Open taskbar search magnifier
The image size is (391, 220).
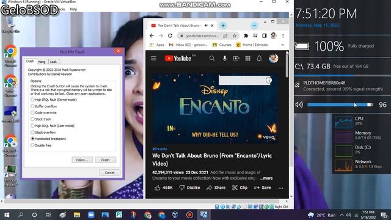coord(21,215)
